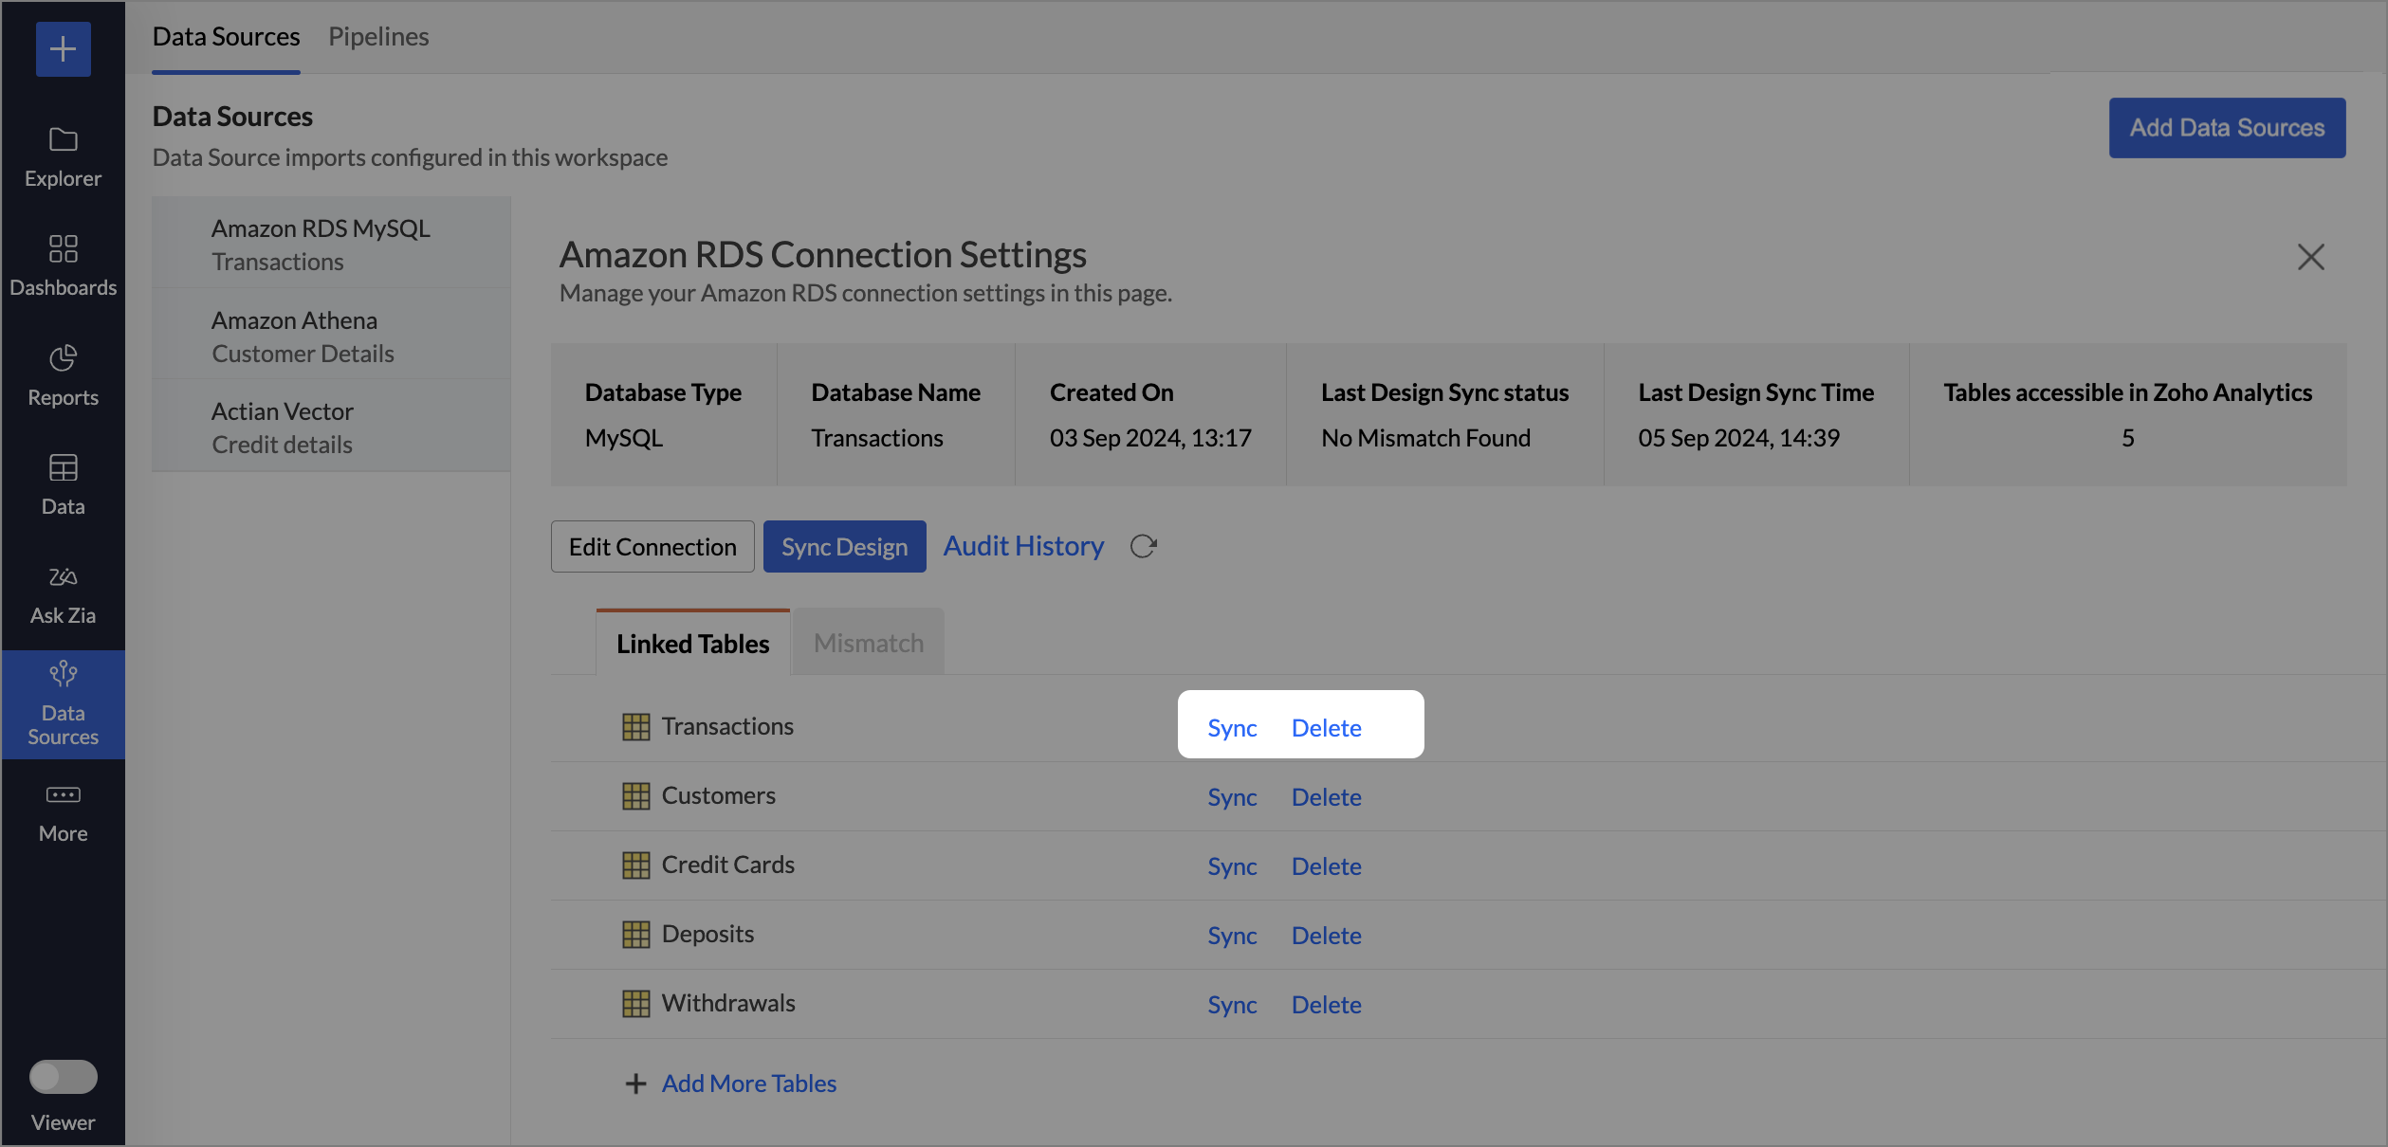
Task: Click the Edit Connection button
Action: (652, 547)
